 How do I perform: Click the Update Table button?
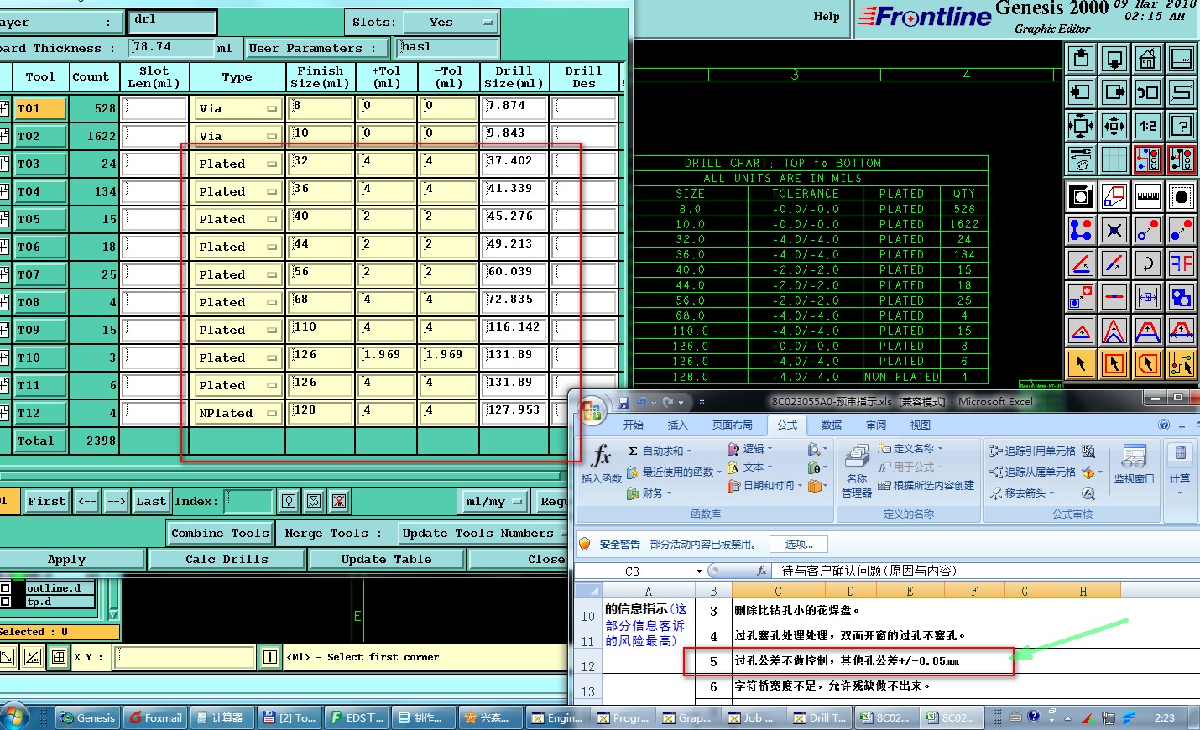[386, 559]
